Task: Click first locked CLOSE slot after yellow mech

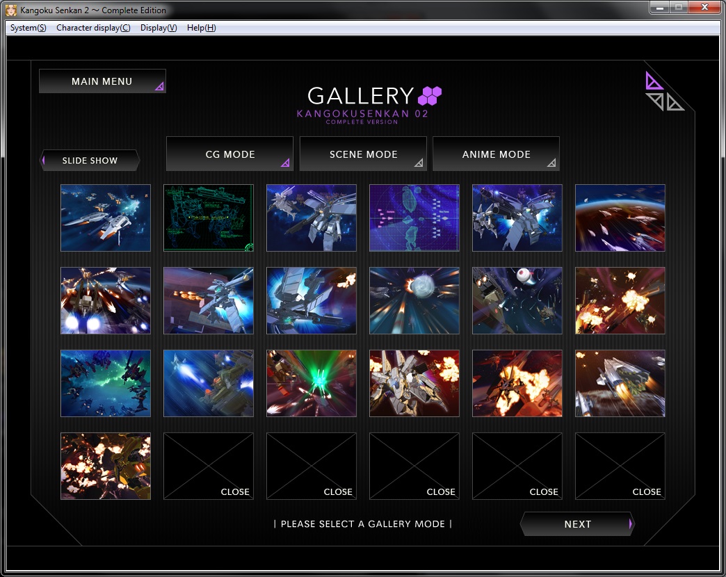Action: pyautogui.click(x=209, y=466)
